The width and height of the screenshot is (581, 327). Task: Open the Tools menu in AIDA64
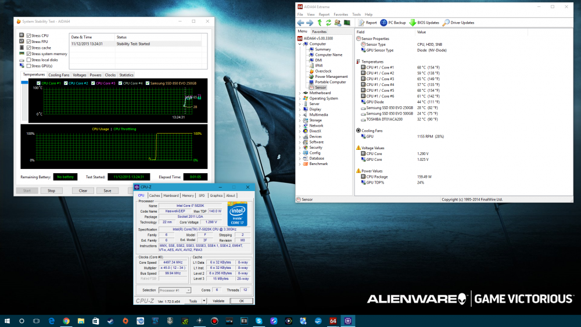357,15
